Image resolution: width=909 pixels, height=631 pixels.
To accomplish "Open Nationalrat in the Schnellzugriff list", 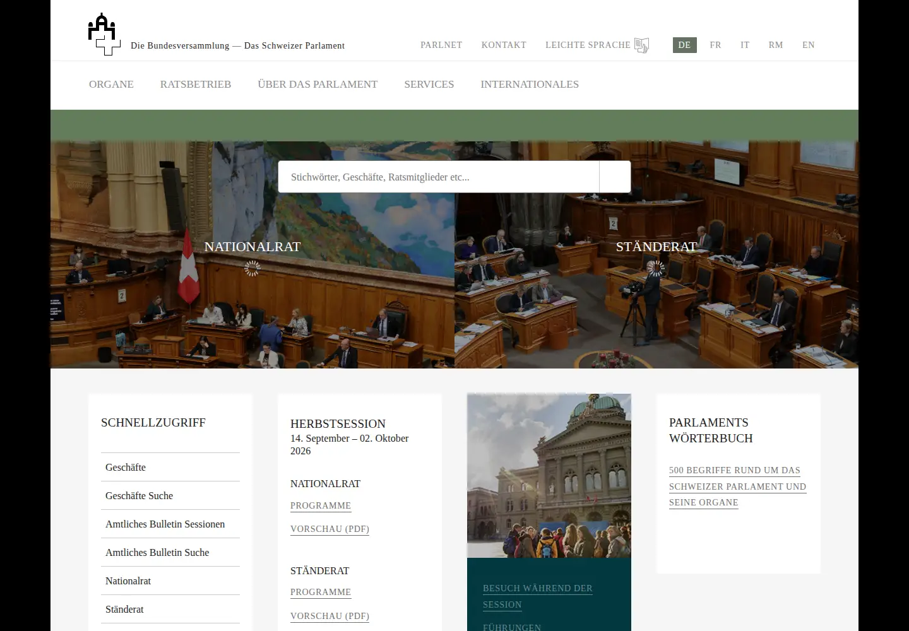I will tap(170, 581).
